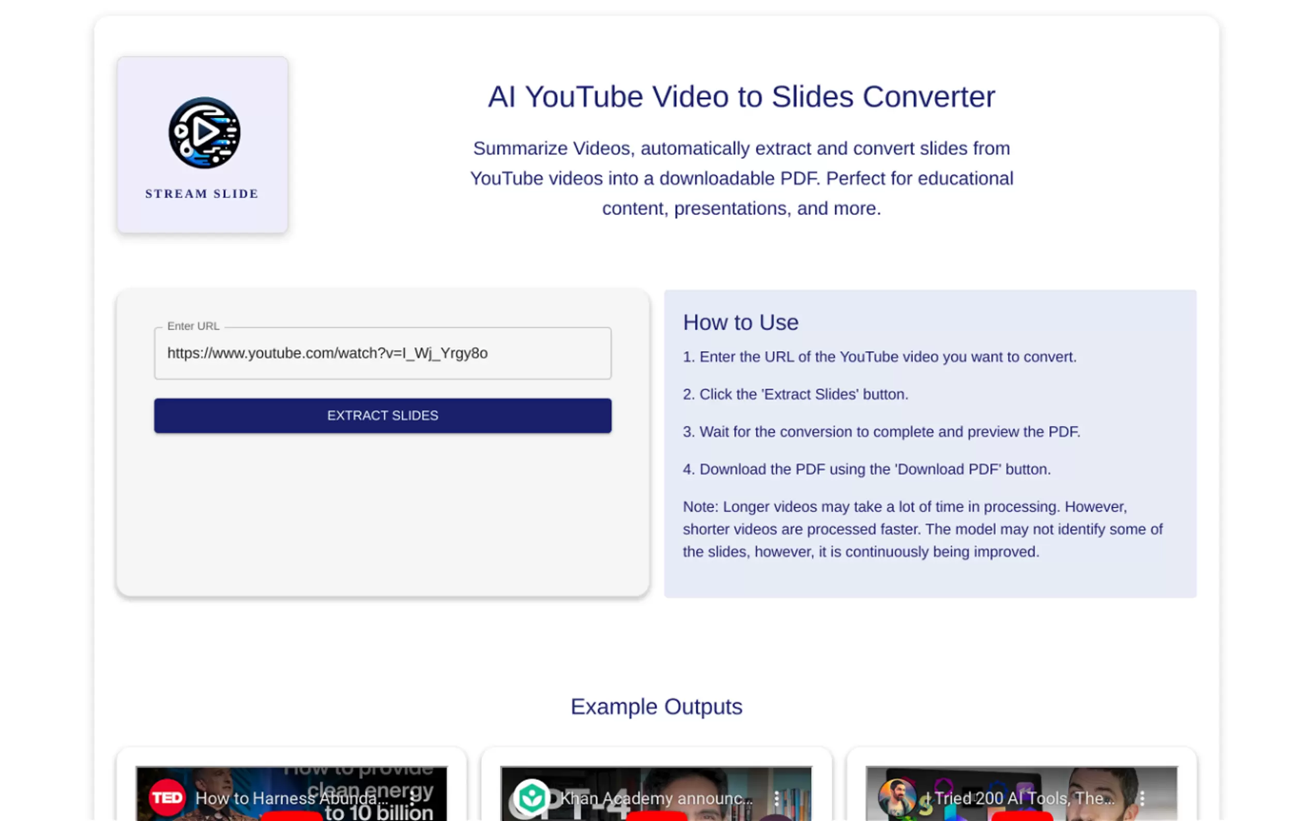This screenshot has height=821, width=1313.
Task: Click step '3. Wait for the conversion to complete'
Action: 881,432
